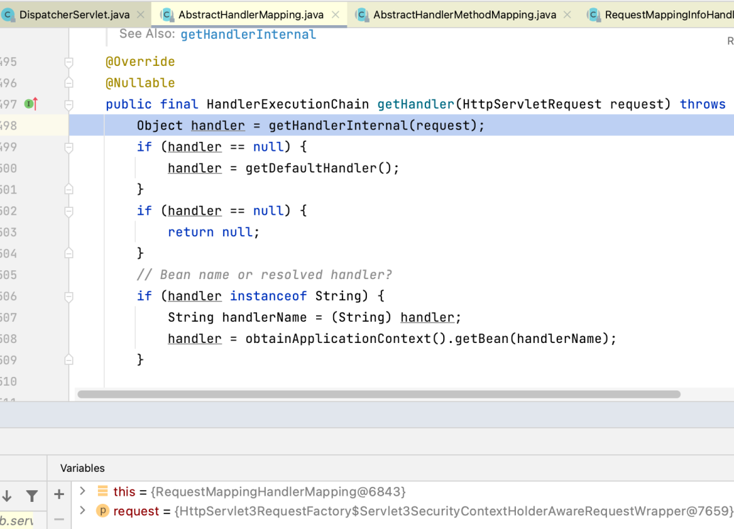
Task: Click the object icon beside this variable
Action: 103,491
